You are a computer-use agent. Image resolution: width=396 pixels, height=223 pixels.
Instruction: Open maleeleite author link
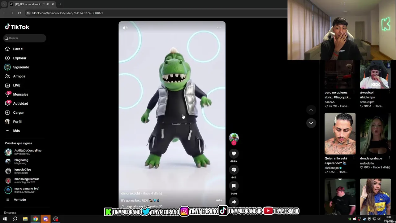click(367, 163)
